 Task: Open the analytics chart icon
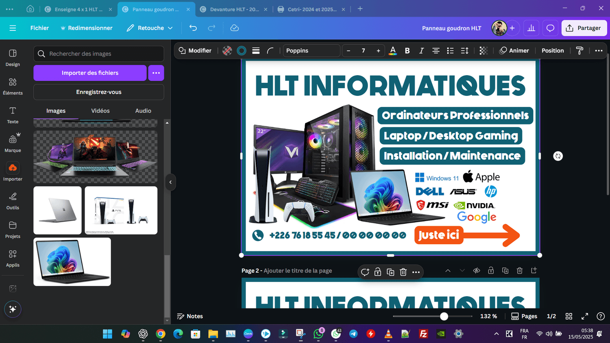(x=531, y=28)
